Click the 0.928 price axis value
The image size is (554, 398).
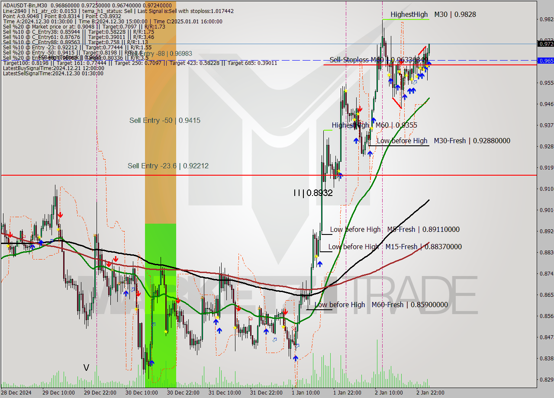[546, 146]
